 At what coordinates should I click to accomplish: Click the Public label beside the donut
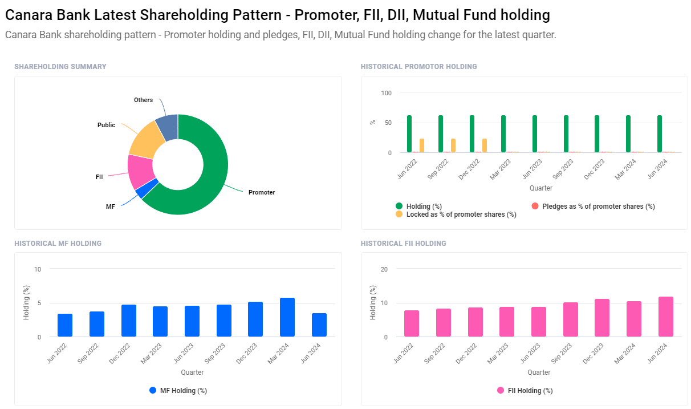[107, 125]
